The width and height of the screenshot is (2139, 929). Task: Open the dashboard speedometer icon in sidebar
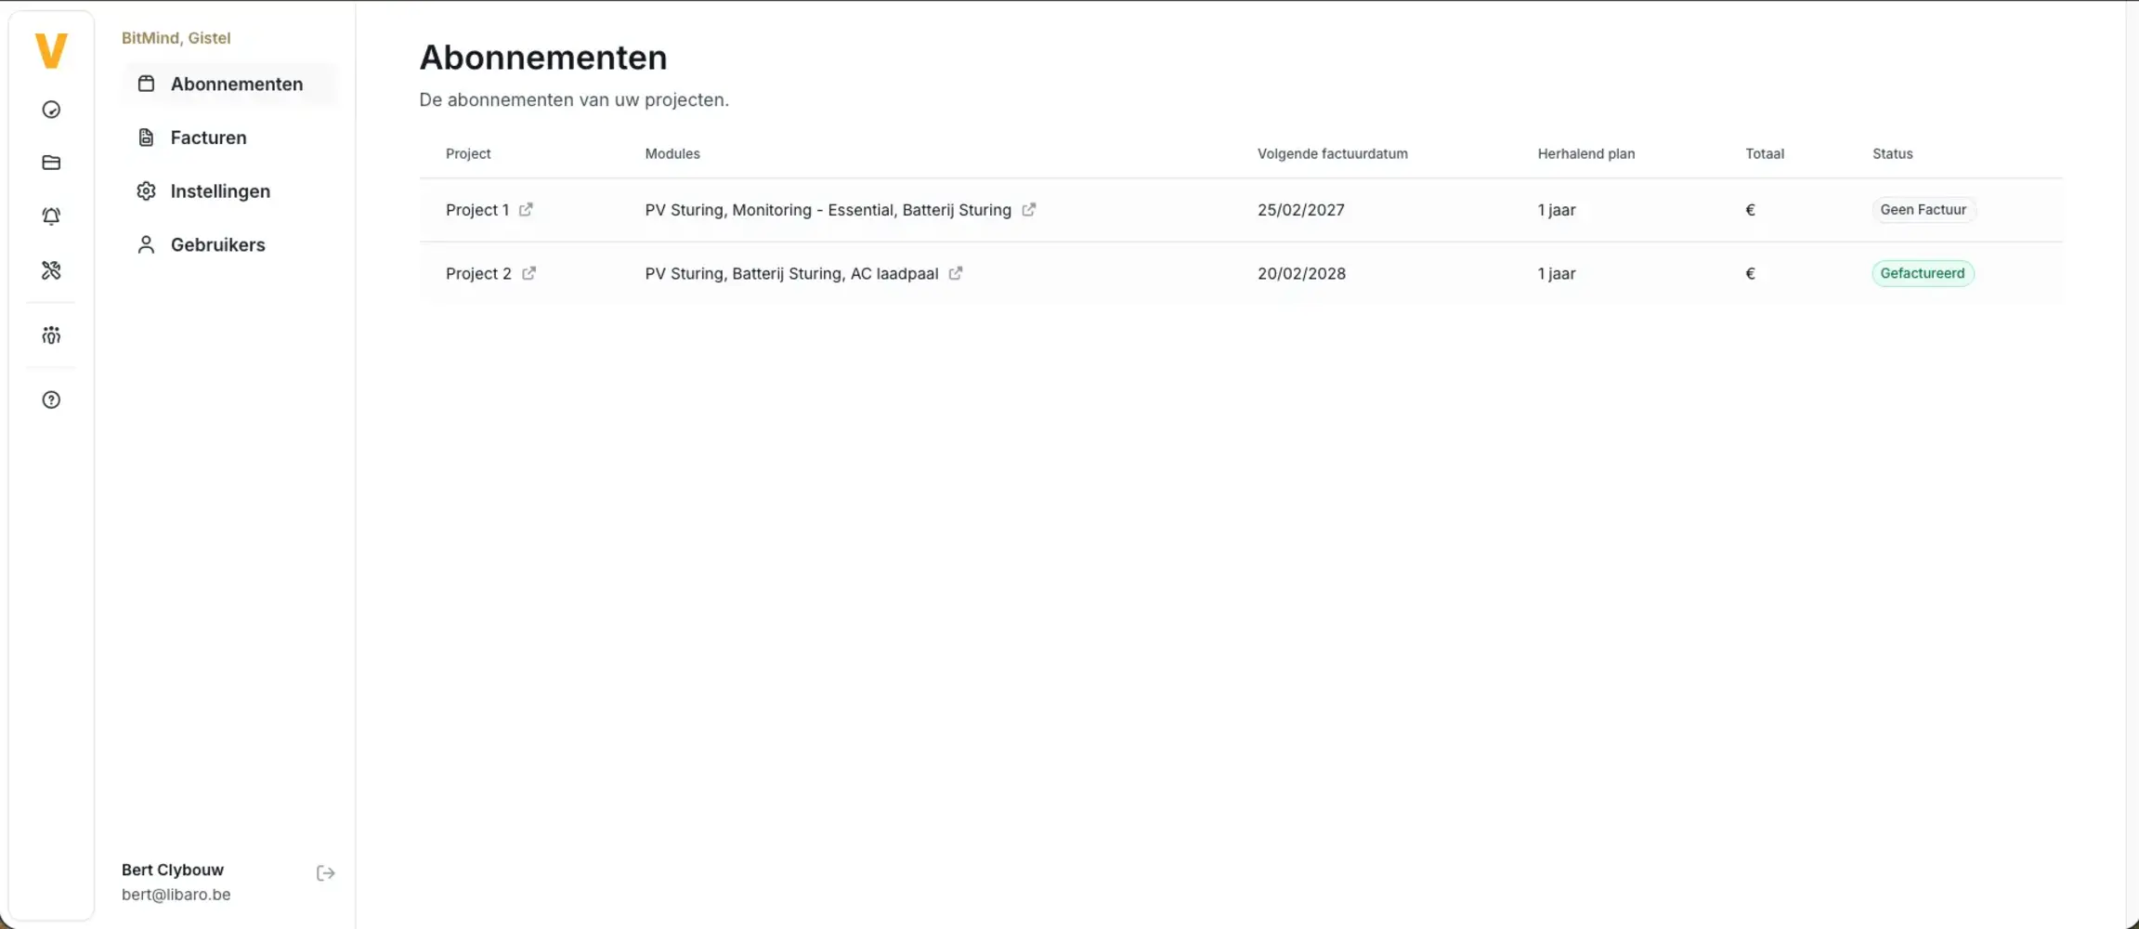pyautogui.click(x=51, y=110)
